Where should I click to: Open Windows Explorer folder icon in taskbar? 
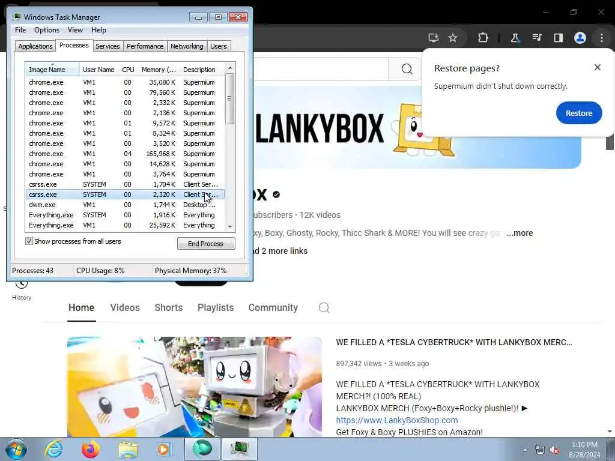[128, 450]
